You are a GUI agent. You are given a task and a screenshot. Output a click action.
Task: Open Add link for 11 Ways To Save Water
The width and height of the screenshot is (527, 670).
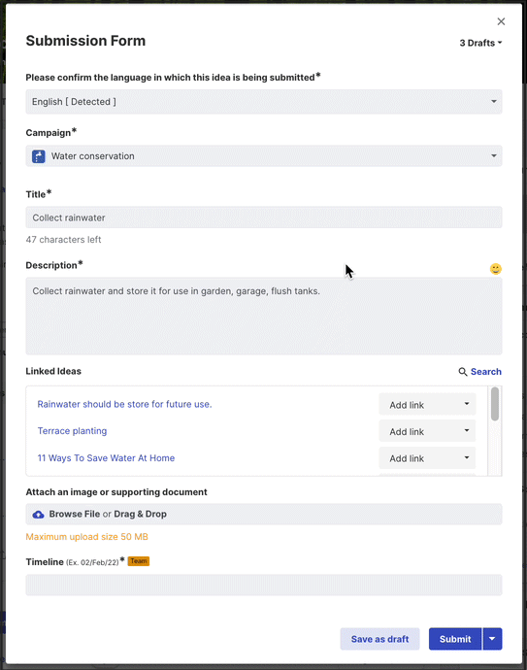point(427,458)
